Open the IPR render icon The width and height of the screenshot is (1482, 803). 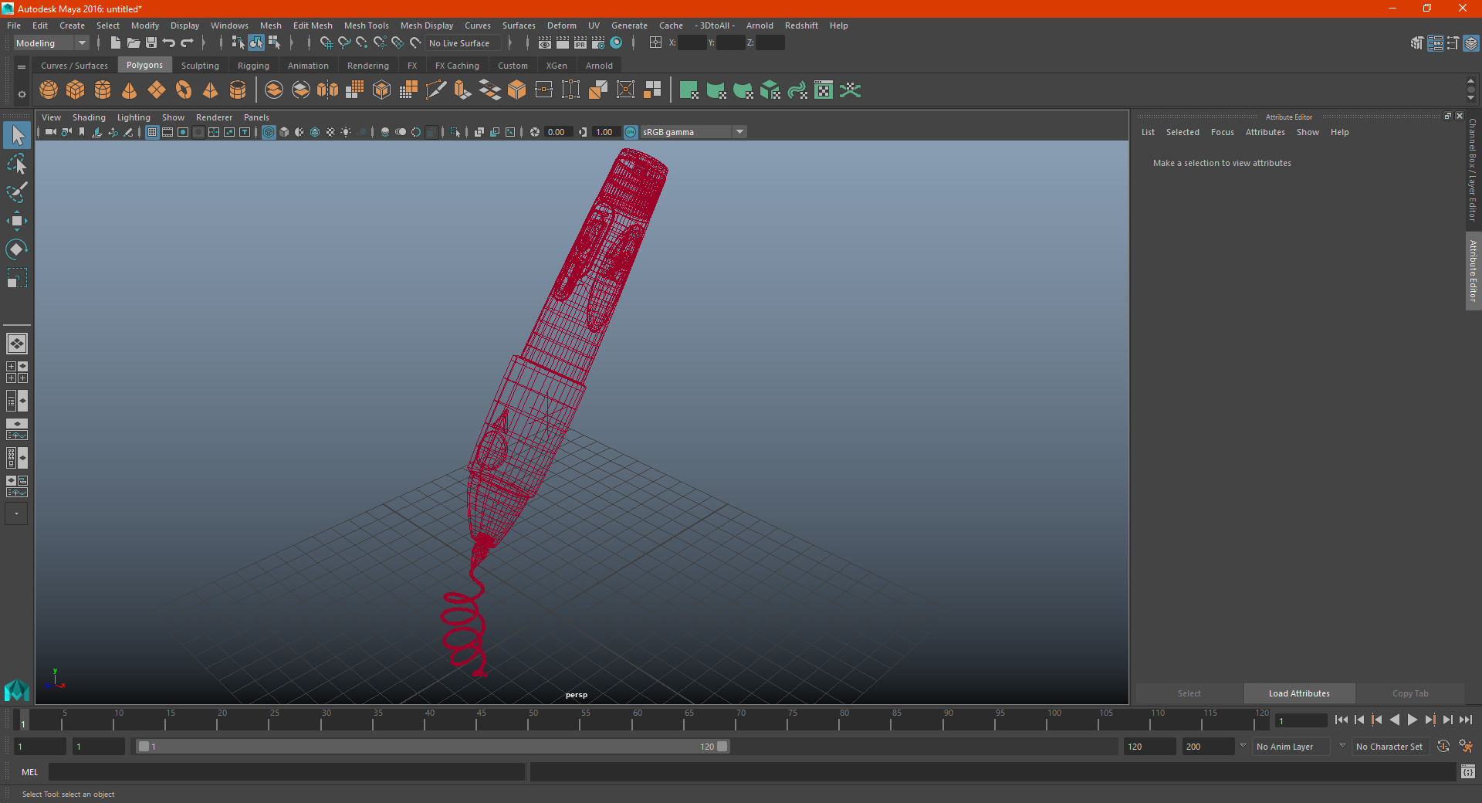[580, 43]
